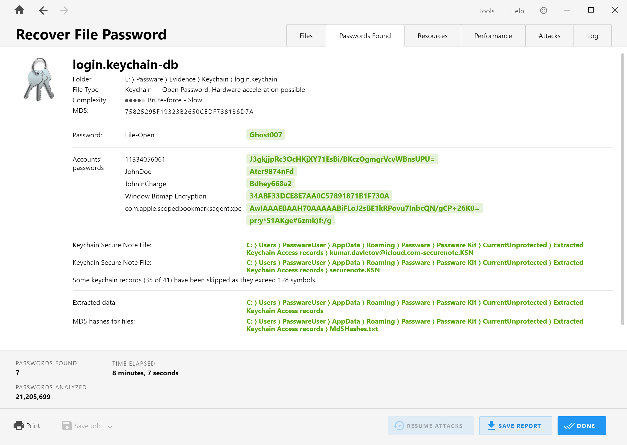
Task: Select the recovered Ghost007 password text
Action: pos(265,134)
